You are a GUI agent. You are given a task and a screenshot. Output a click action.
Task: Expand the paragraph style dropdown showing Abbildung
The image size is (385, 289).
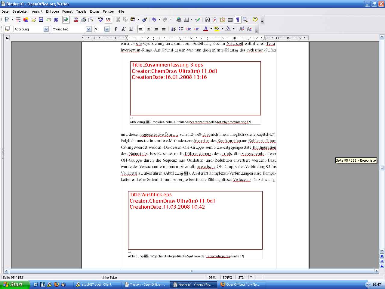tap(46, 29)
